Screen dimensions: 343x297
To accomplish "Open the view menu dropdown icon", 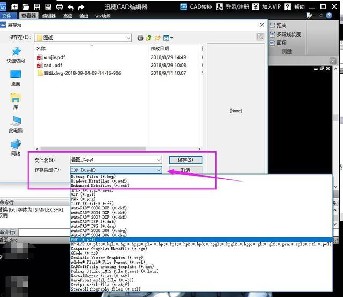I will [x=168, y=38].
